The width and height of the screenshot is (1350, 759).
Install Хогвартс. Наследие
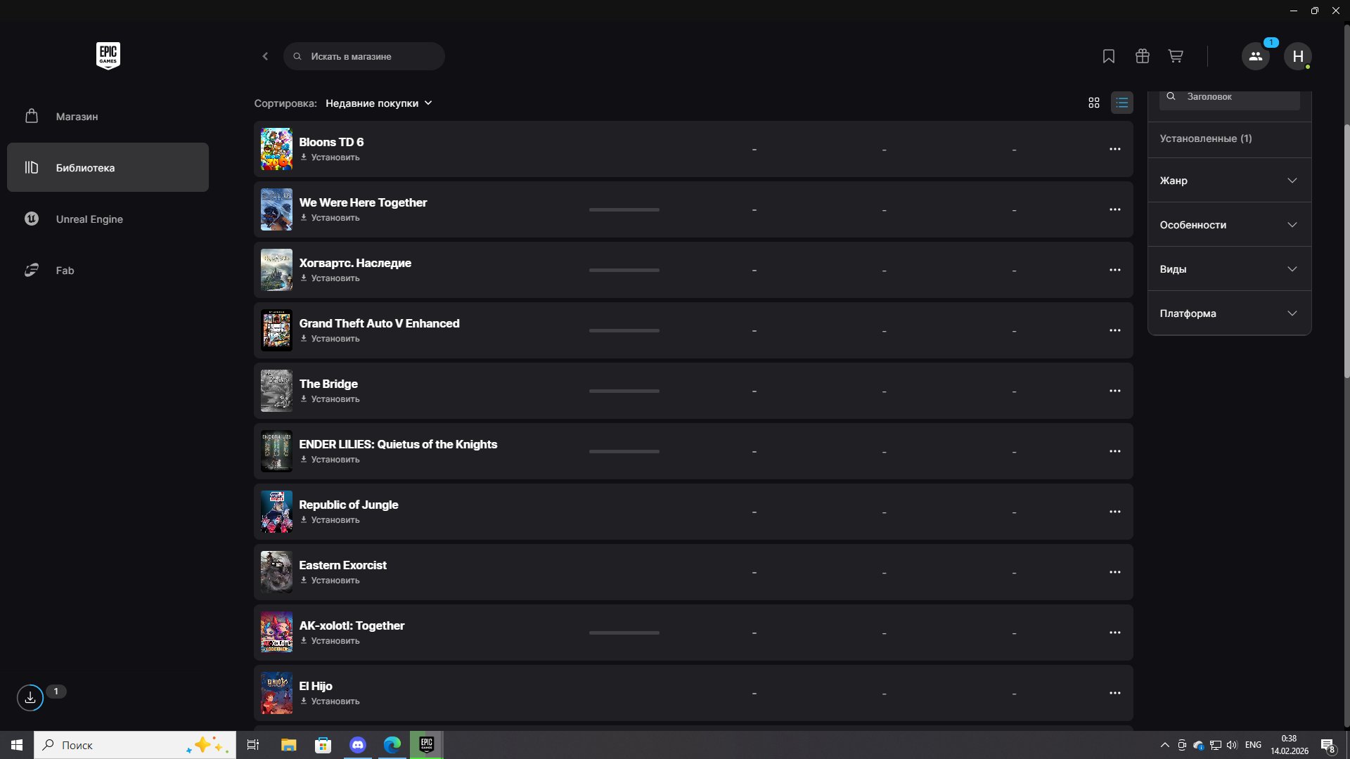coord(330,278)
